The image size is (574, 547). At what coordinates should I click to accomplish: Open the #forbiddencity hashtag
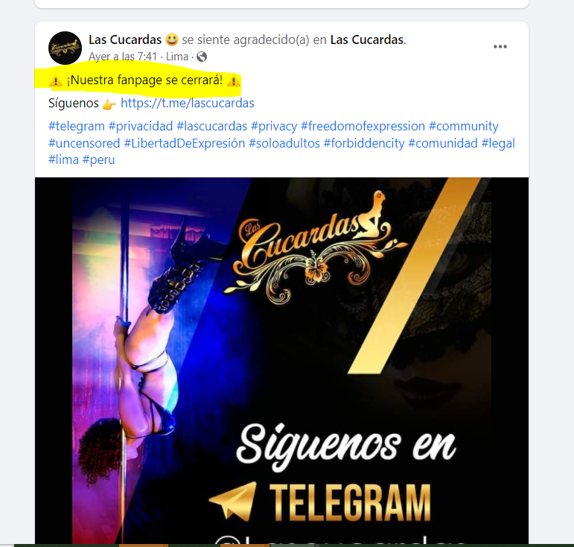pos(364,143)
